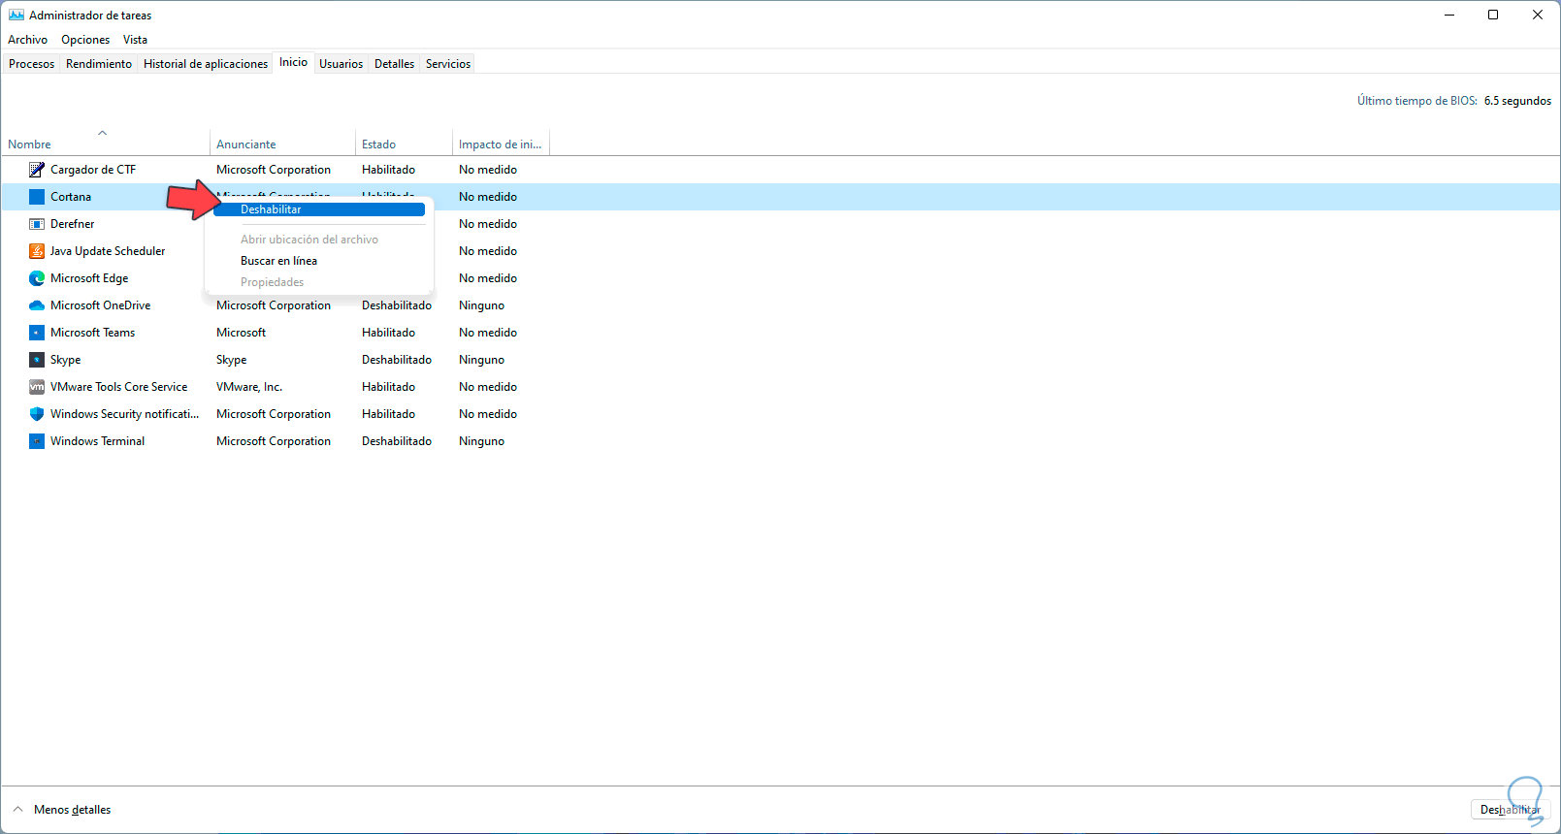Image resolution: width=1561 pixels, height=834 pixels.
Task: Click No medido in Java Update Scheduler row
Action: (x=488, y=251)
